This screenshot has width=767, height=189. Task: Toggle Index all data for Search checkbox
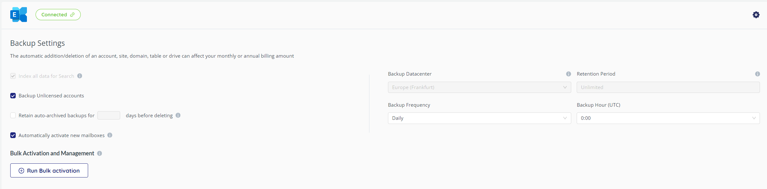click(x=13, y=76)
